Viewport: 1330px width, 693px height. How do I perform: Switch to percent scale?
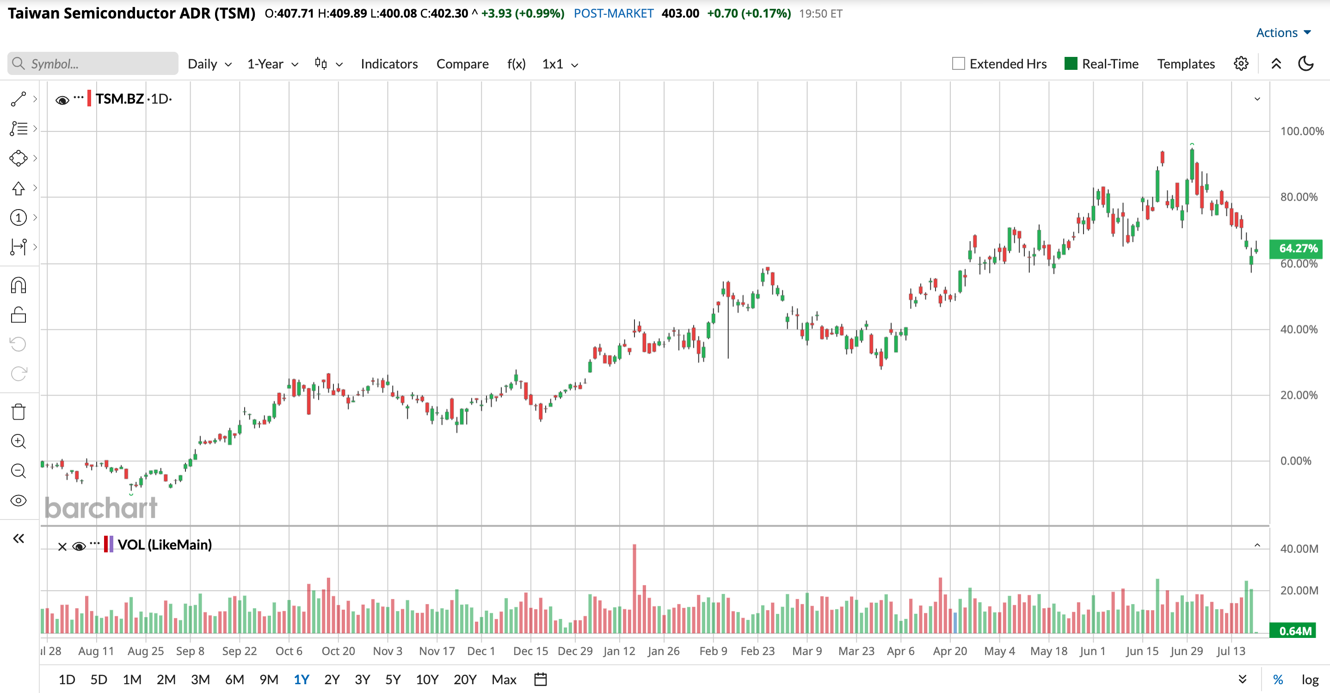click(1278, 679)
